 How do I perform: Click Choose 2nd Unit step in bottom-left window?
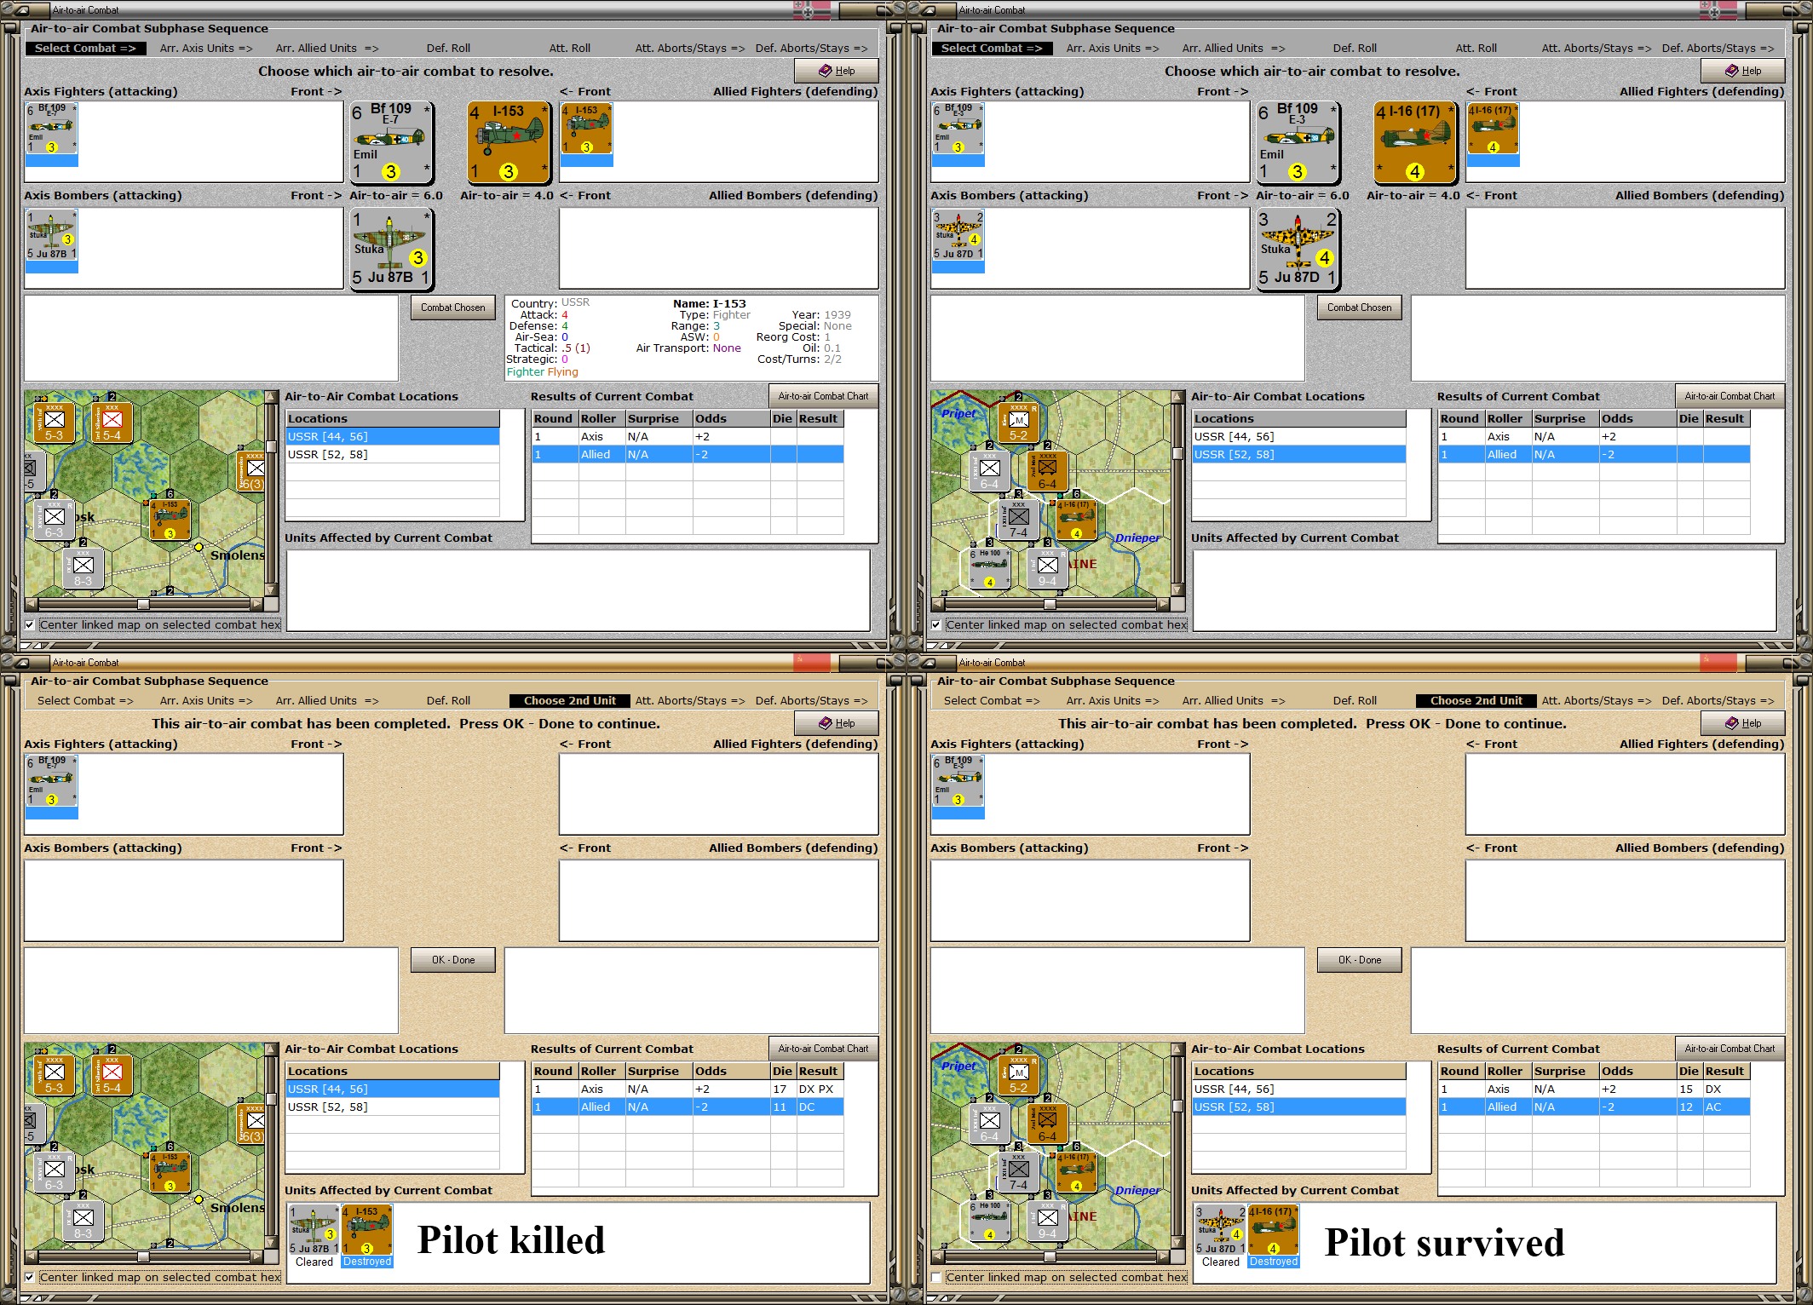coord(570,700)
